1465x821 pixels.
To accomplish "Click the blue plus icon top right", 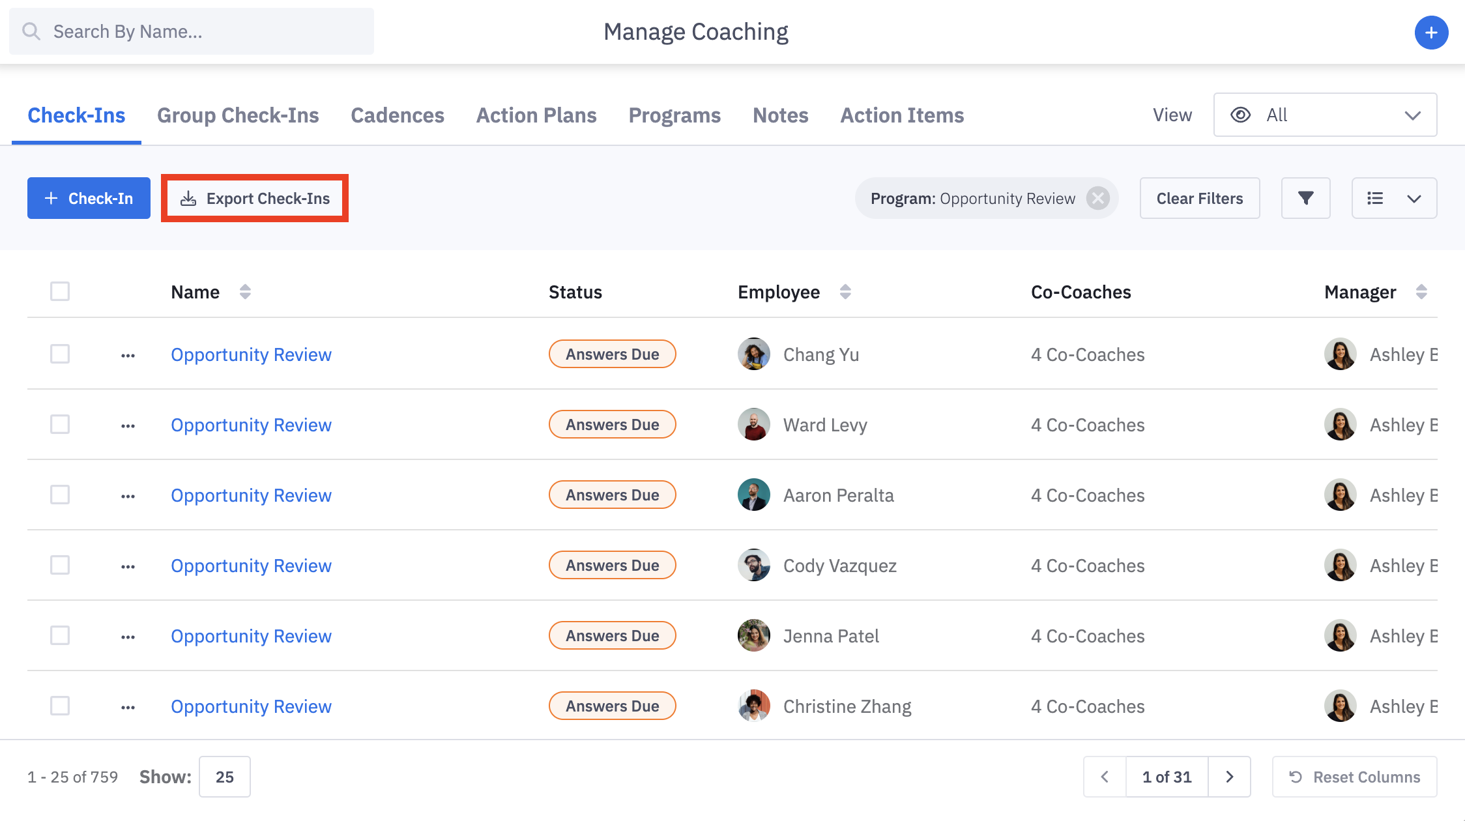I will (1431, 33).
